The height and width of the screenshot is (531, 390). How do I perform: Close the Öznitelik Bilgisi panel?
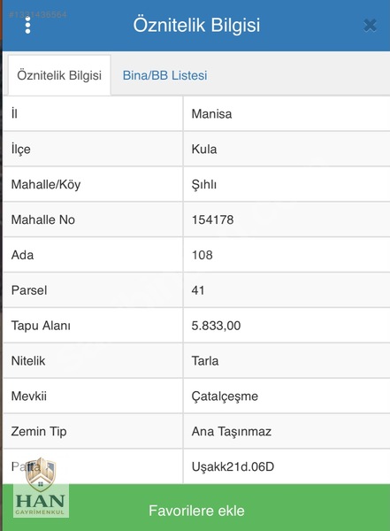(x=370, y=26)
